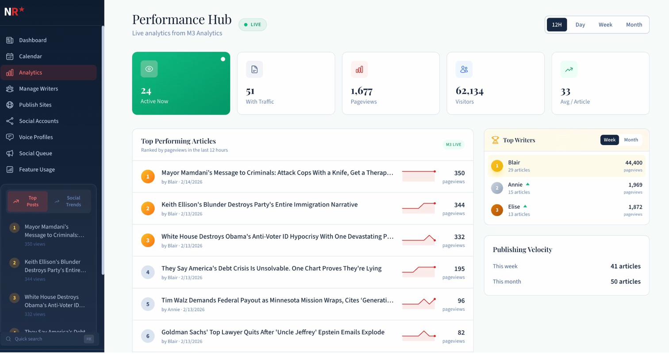The height and width of the screenshot is (359, 669).
Task: Switch the sidebar panel to Social Trends
Action: pyautogui.click(x=73, y=201)
